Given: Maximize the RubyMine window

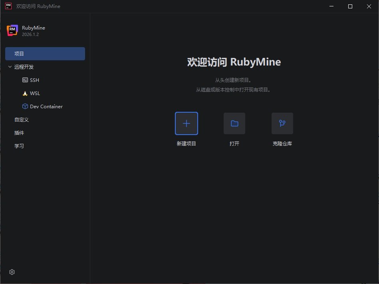Looking at the screenshot, I should (350, 6).
